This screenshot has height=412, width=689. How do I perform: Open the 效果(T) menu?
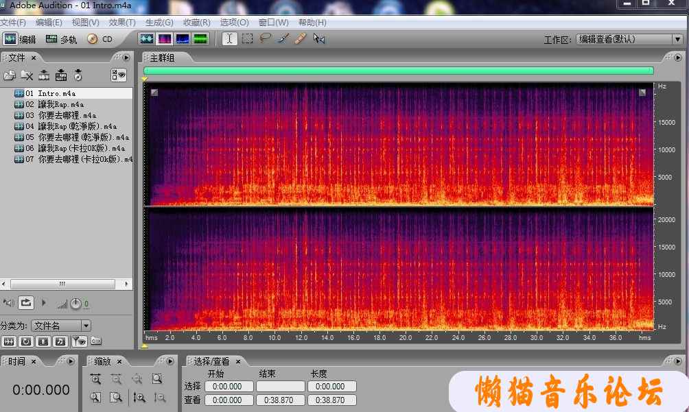(x=122, y=23)
